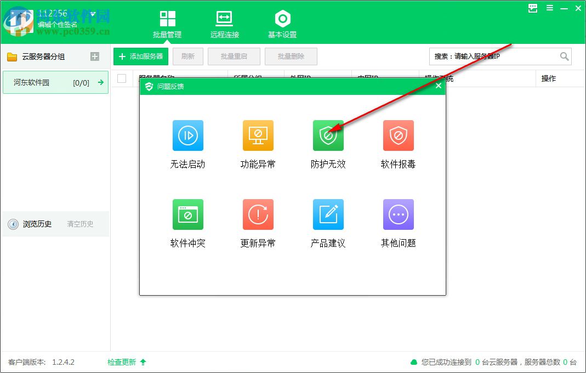The width and height of the screenshot is (586, 373).
Task: Open 产品建议 product suggestion feedback
Action: click(x=328, y=214)
